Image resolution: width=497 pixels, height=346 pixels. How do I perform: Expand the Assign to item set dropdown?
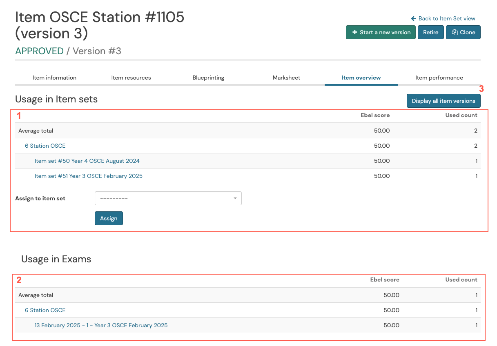click(168, 198)
